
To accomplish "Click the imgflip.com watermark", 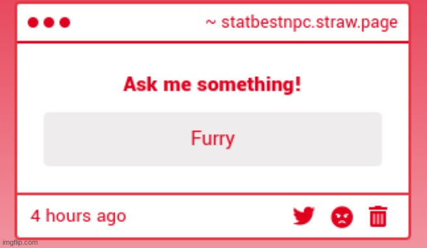I will pyautogui.click(x=20, y=243).
